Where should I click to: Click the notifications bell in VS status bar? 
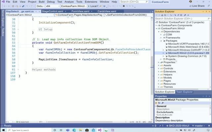(x=209, y=126)
